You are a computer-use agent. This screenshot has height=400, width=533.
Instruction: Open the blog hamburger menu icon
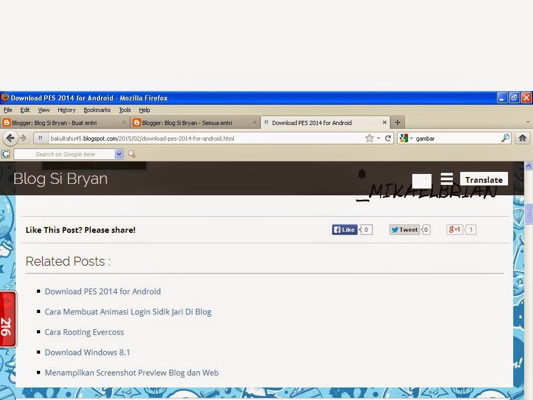pyautogui.click(x=447, y=179)
